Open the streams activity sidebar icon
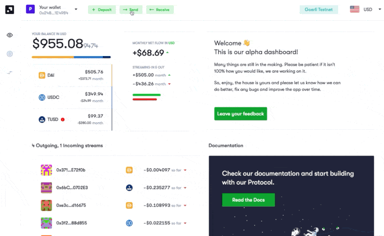Screen dimensions: 384x236 tap(10, 72)
